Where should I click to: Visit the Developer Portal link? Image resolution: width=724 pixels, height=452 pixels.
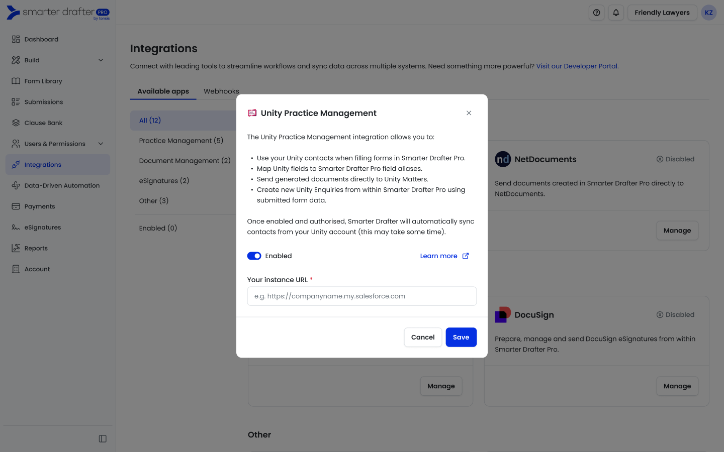click(x=577, y=66)
